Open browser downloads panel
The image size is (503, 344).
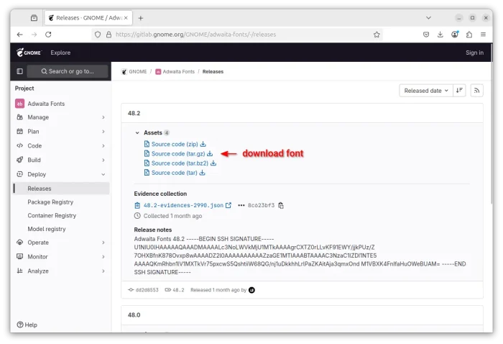440,35
